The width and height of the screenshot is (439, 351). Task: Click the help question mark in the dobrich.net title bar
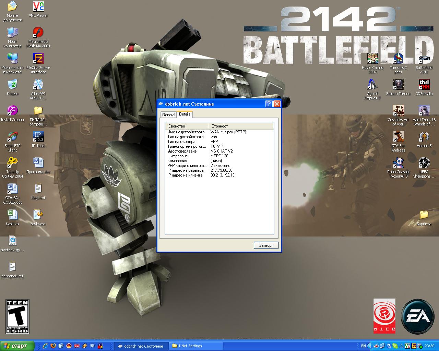(x=269, y=104)
